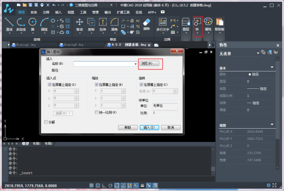Open the drawing tabs list arrow

pyautogui.click(x=9, y=45)
